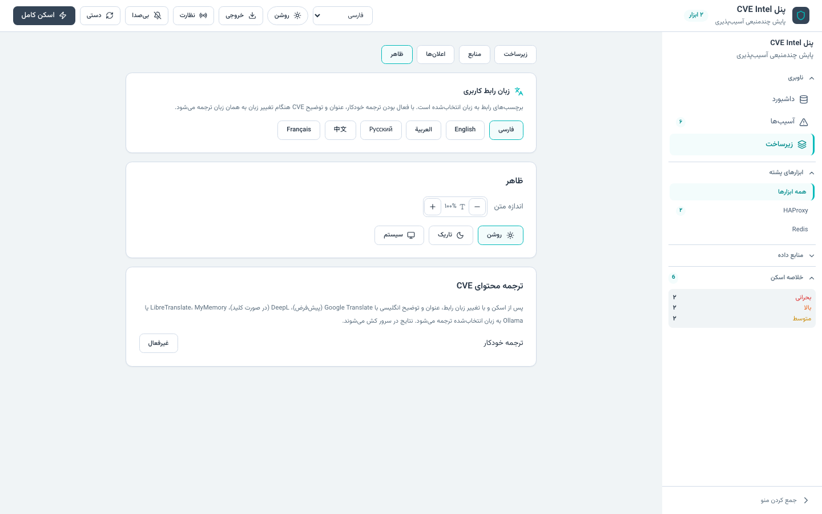The image size is (822, 514).
Task: Open the فارسی language dropdown in header
Action: (x=342, y=15)
